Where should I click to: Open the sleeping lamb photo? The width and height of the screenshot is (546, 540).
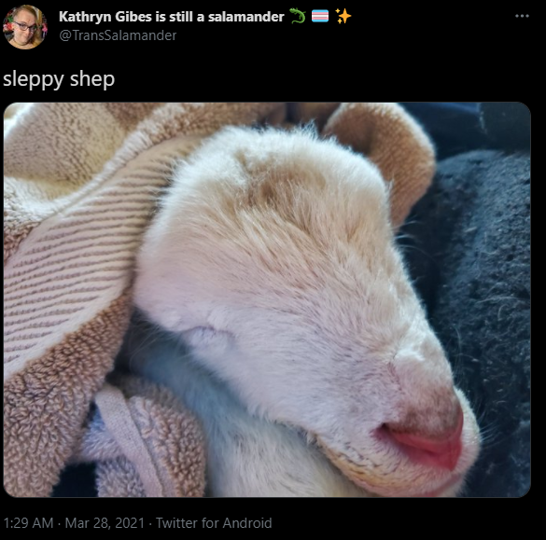pos(267,299)
